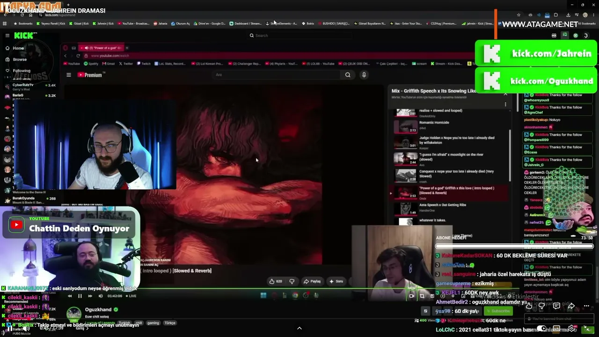Open the 'Dashboard / Stream...' bookmark
599x337 pixels.
click(246, 23)
